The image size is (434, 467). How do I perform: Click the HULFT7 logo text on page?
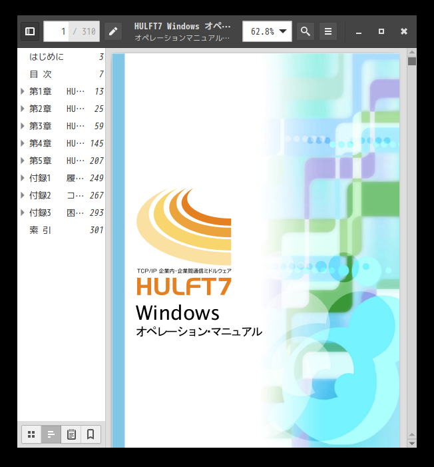(x=184, y=286)
